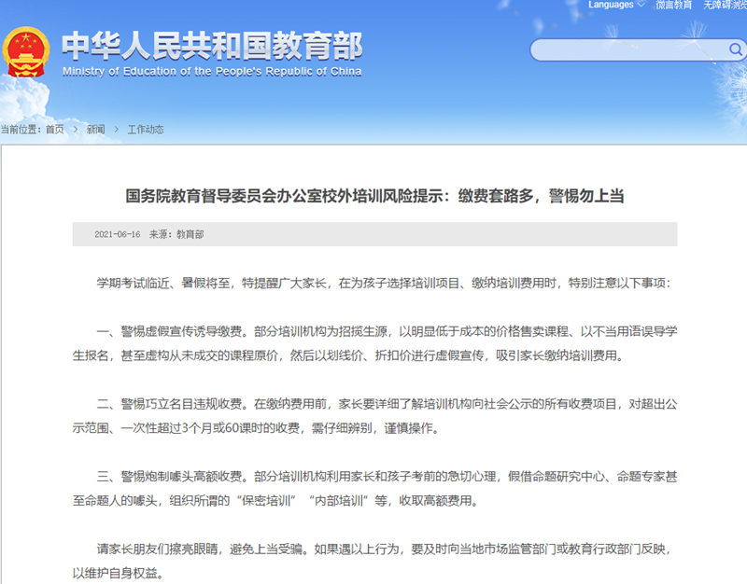Click the English Ministry of Education subtitle

pyautogui.click(x=212, y=72)
